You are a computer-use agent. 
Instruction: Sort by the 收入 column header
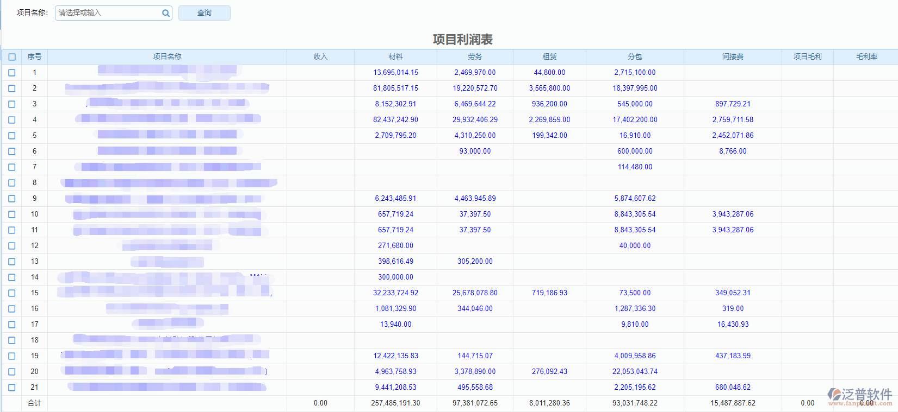tap(320, 56)
